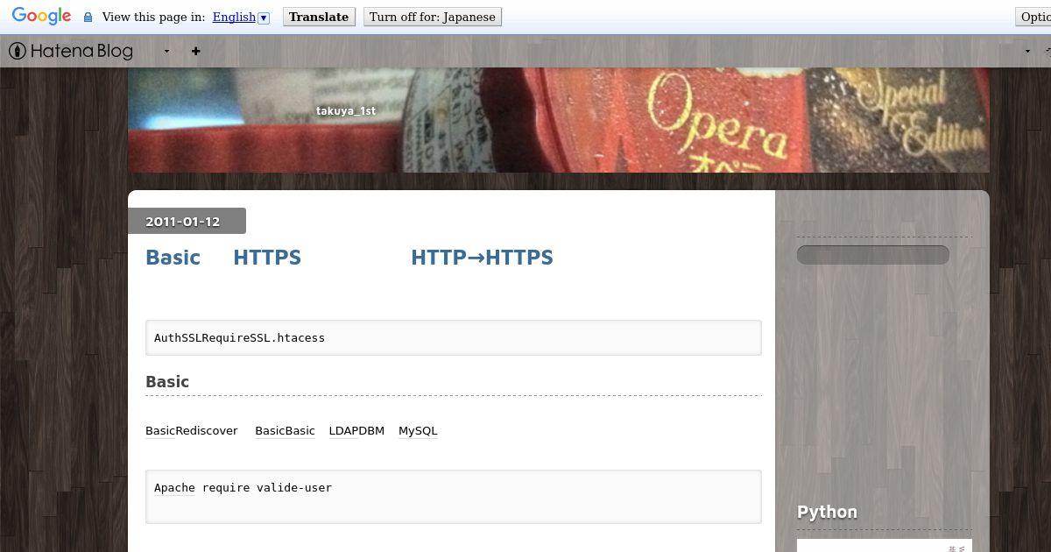Click the Translate button
Image resolution: width=1051 pixels, height=552 pixels.
319,17
